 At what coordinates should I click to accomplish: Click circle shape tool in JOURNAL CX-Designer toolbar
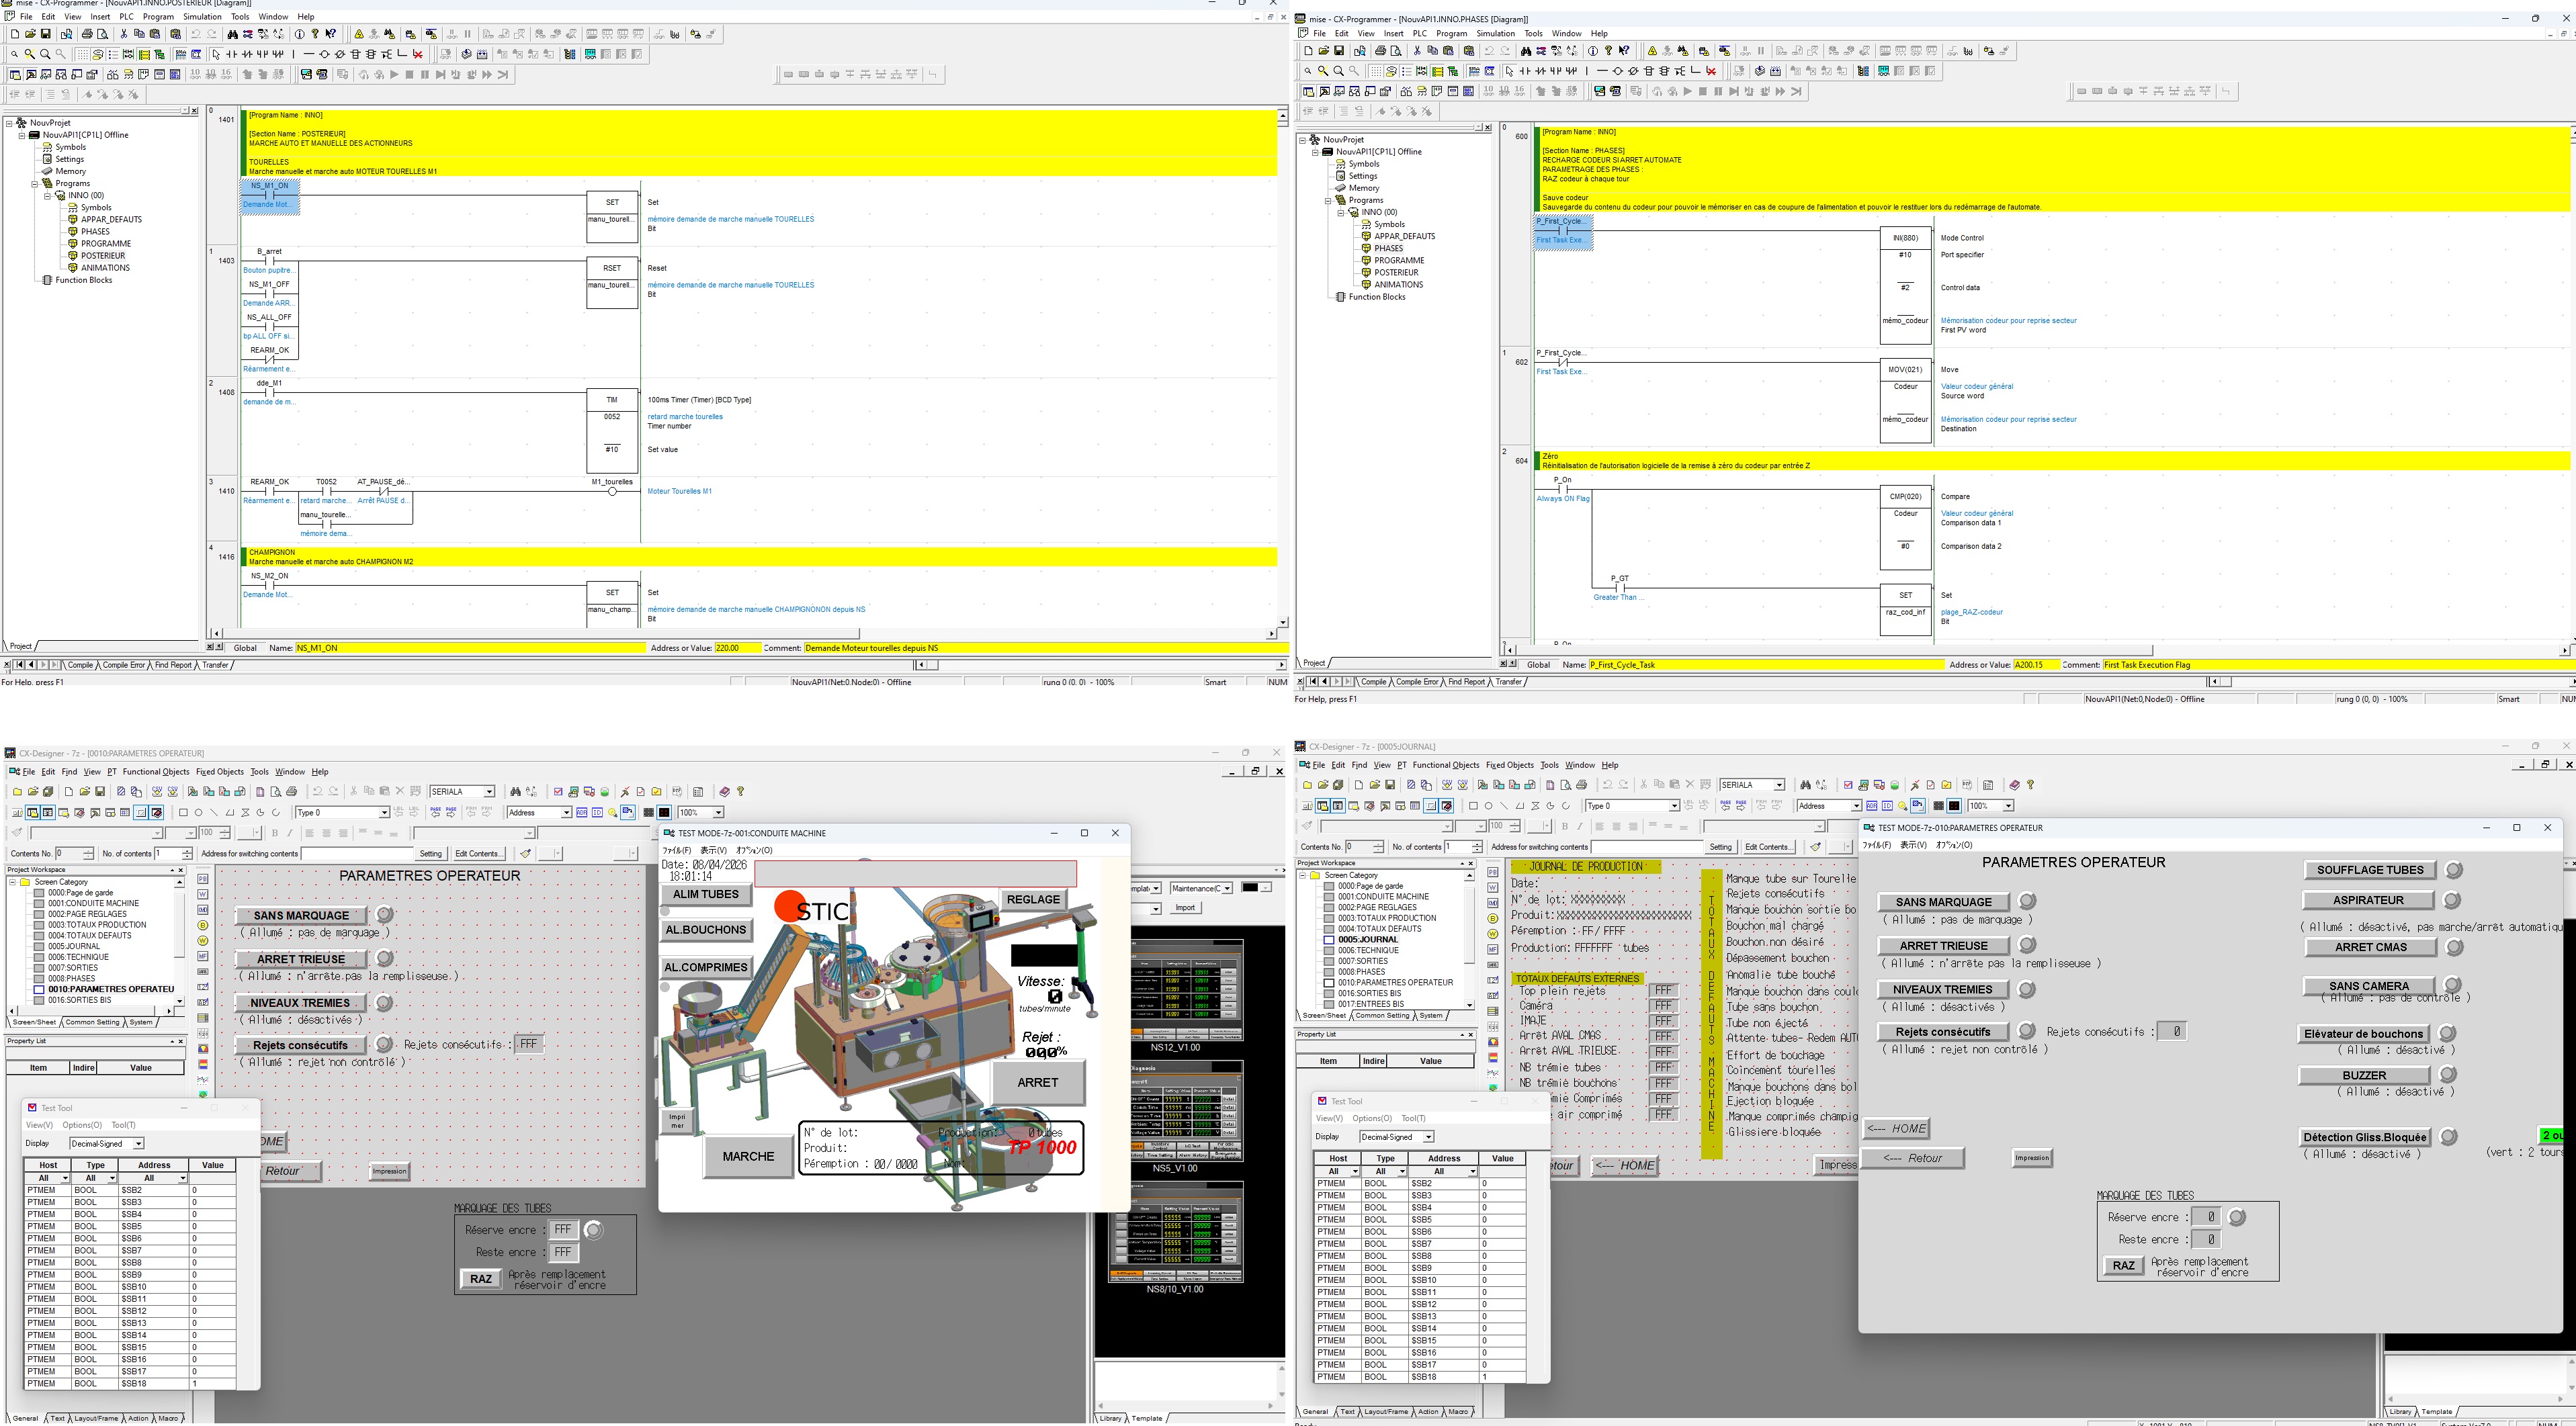(1488, 806)
